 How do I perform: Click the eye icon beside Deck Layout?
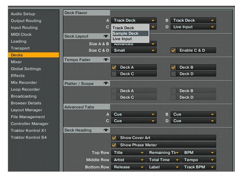(106, 36)
